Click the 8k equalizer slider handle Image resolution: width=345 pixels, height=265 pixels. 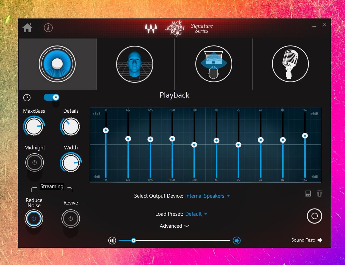pos(283,140)
